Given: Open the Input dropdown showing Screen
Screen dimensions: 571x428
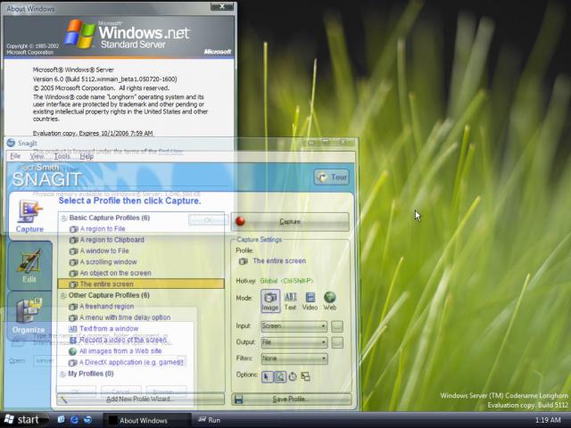Looking at the screenshot, I should [294, 326].
